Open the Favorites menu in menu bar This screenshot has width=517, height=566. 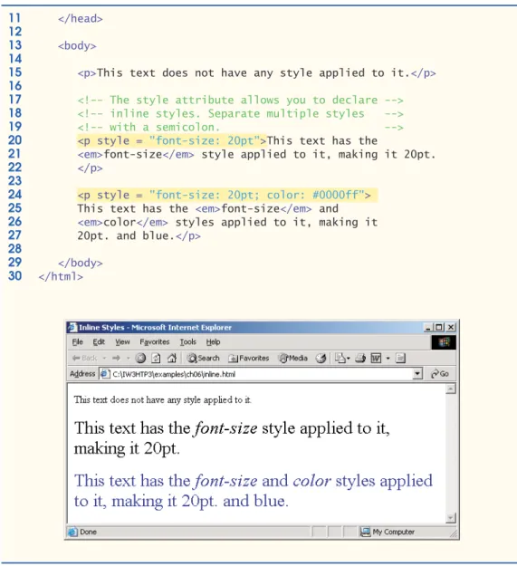(155, 341)
